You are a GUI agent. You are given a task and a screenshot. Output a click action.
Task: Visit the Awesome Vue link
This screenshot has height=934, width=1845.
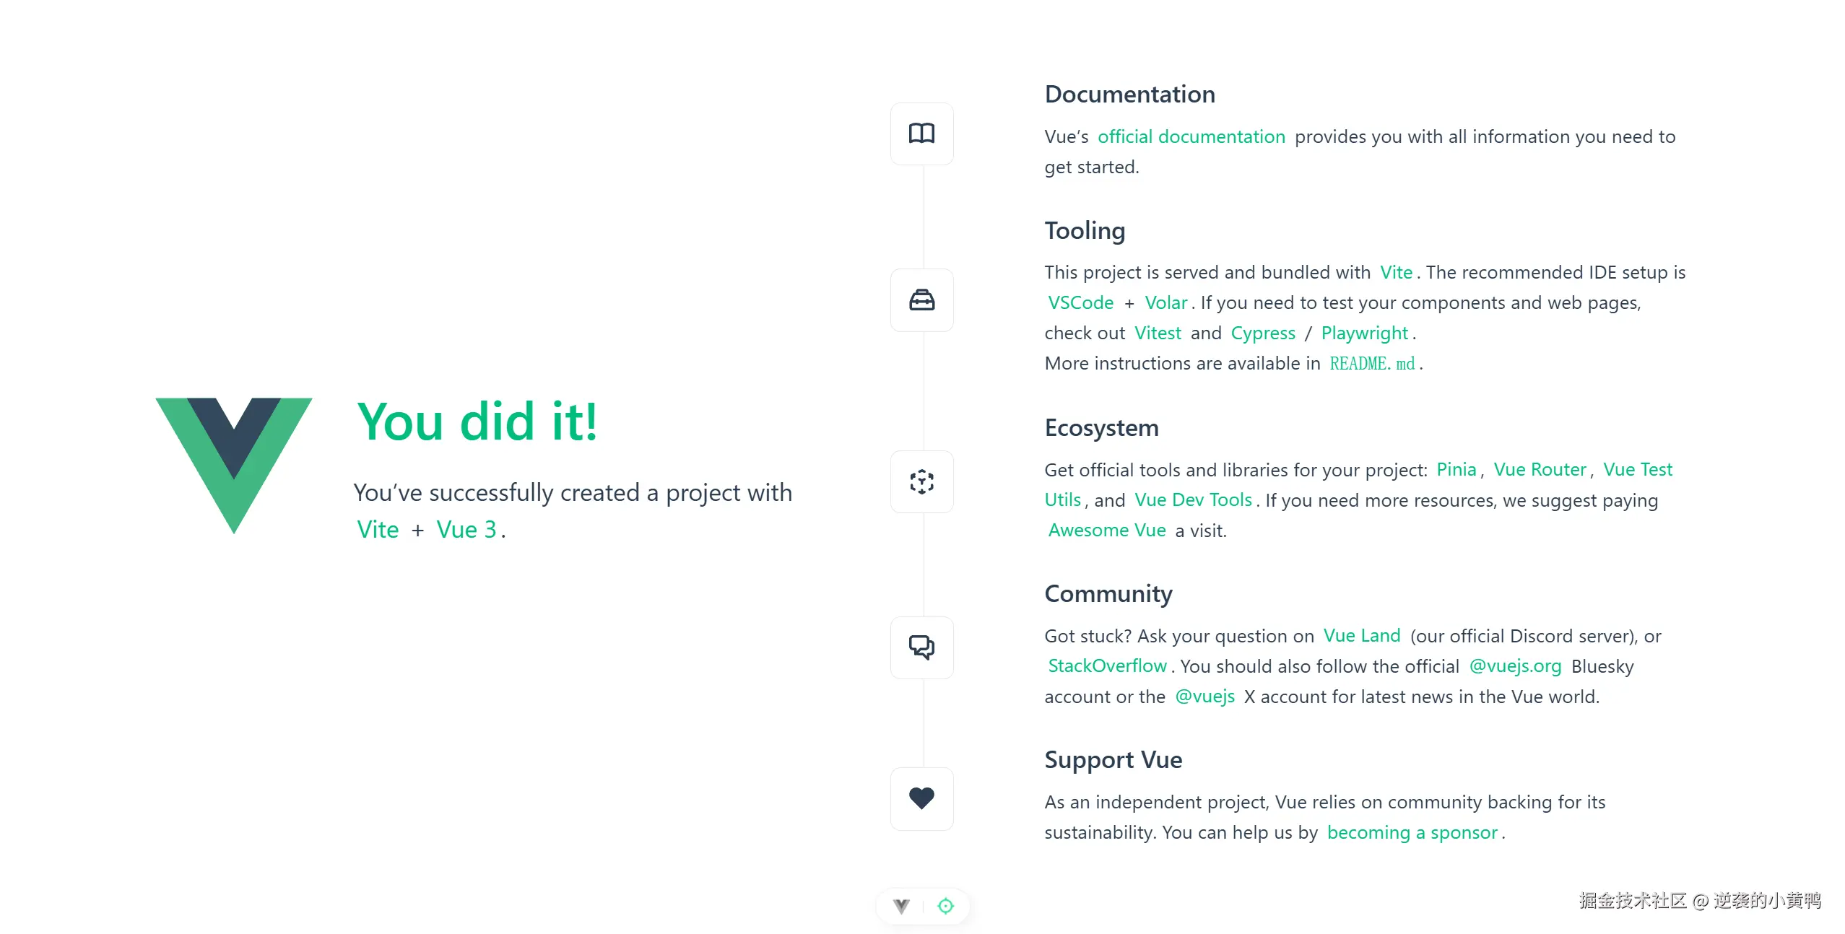(x=1106, y=531)
